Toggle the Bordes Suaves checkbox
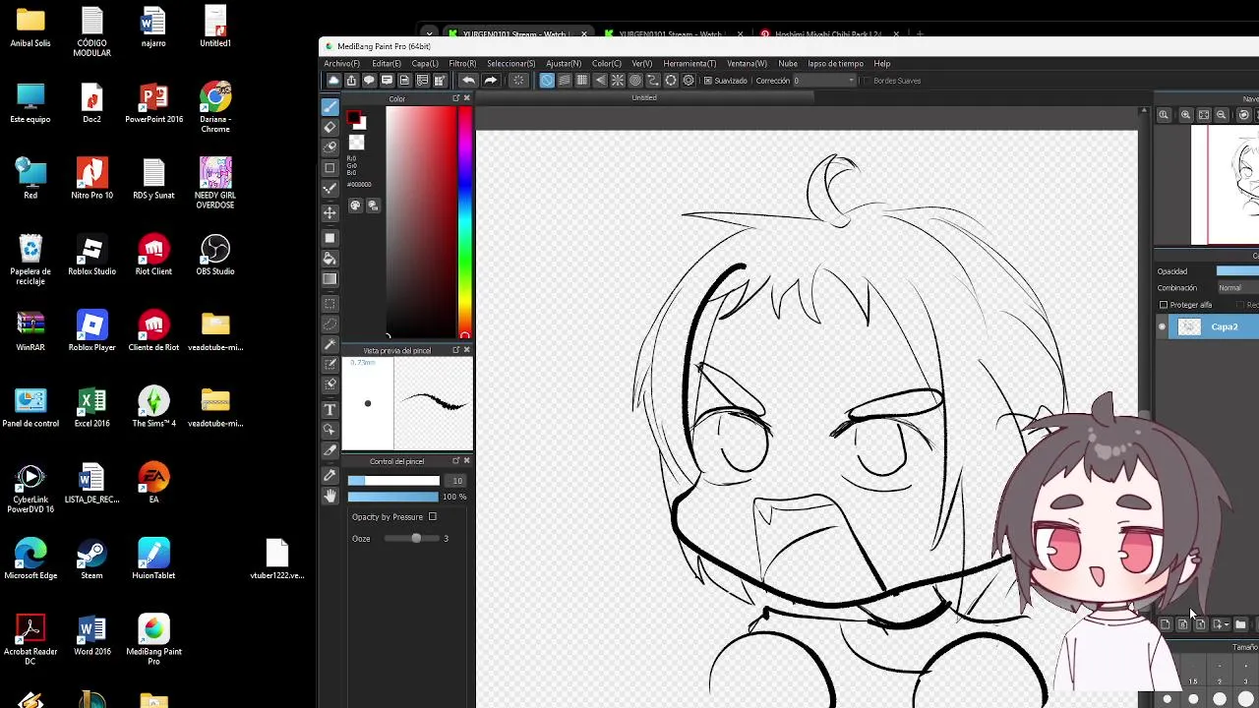This screenshot has width=1259, height=708. (x=867, y=81)
